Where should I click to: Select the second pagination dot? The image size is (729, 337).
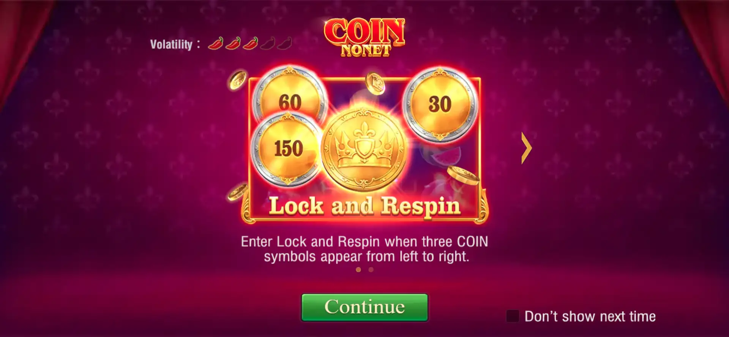(x=371, y=270)
